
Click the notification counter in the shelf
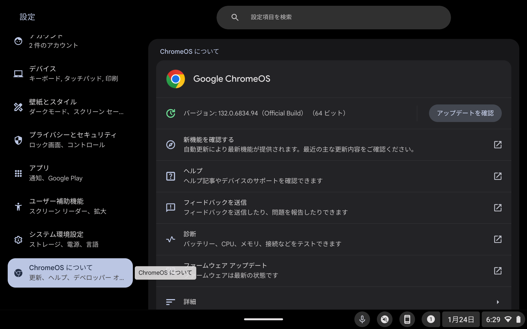[x=431, y=319]
